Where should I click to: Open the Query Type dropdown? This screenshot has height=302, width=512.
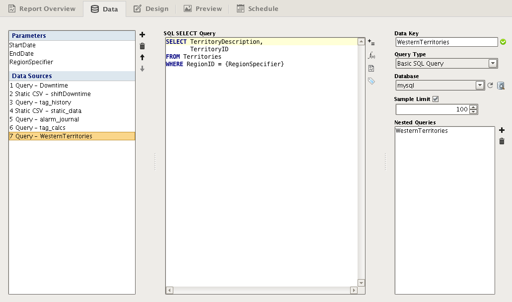(493, 63)
